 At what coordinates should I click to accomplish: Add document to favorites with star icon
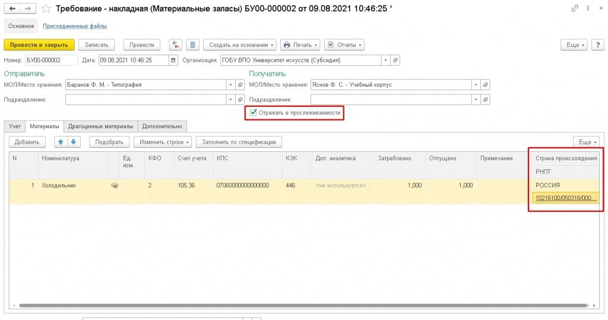[46, 8]
